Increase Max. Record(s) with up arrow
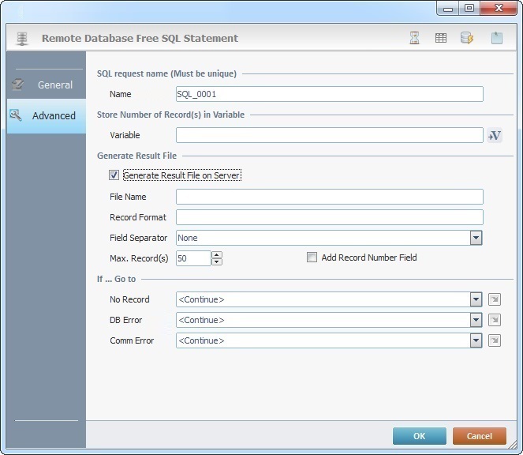This screenshot has width=523, height=455. 217,254
